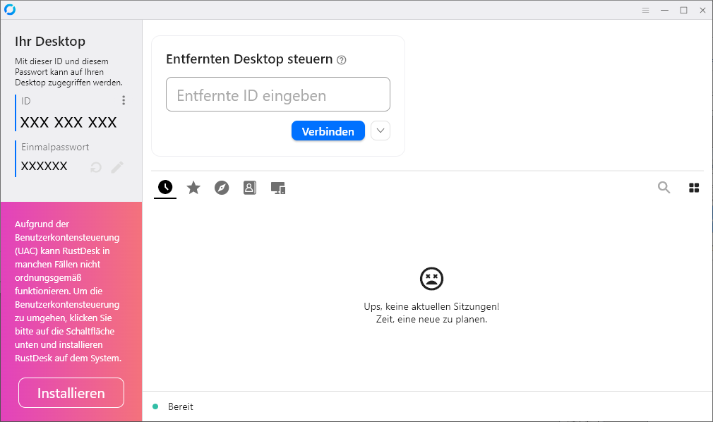Refresh the Einmalpasswort with the reload icon
The width and height of the screenshot is (713, 422).
(x=96, y=167)
